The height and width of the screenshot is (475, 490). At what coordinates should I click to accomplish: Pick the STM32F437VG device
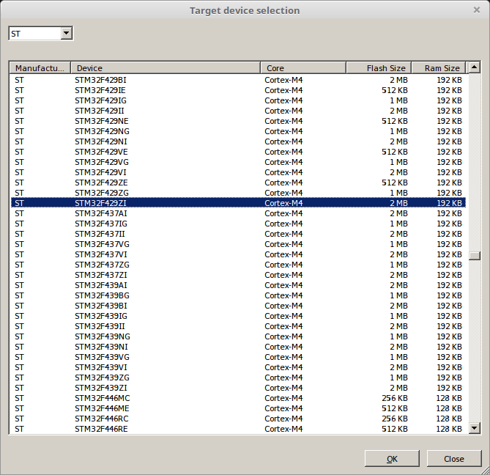pos(102,244)
